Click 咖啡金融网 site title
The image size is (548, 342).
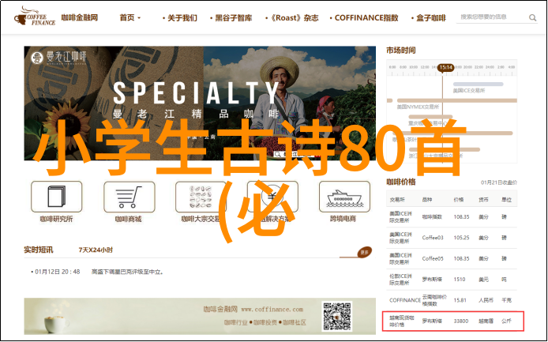pos(80,17)
